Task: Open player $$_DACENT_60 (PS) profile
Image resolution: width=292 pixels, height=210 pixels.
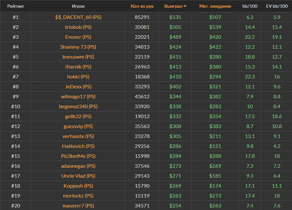Action: tap(78, 17)
